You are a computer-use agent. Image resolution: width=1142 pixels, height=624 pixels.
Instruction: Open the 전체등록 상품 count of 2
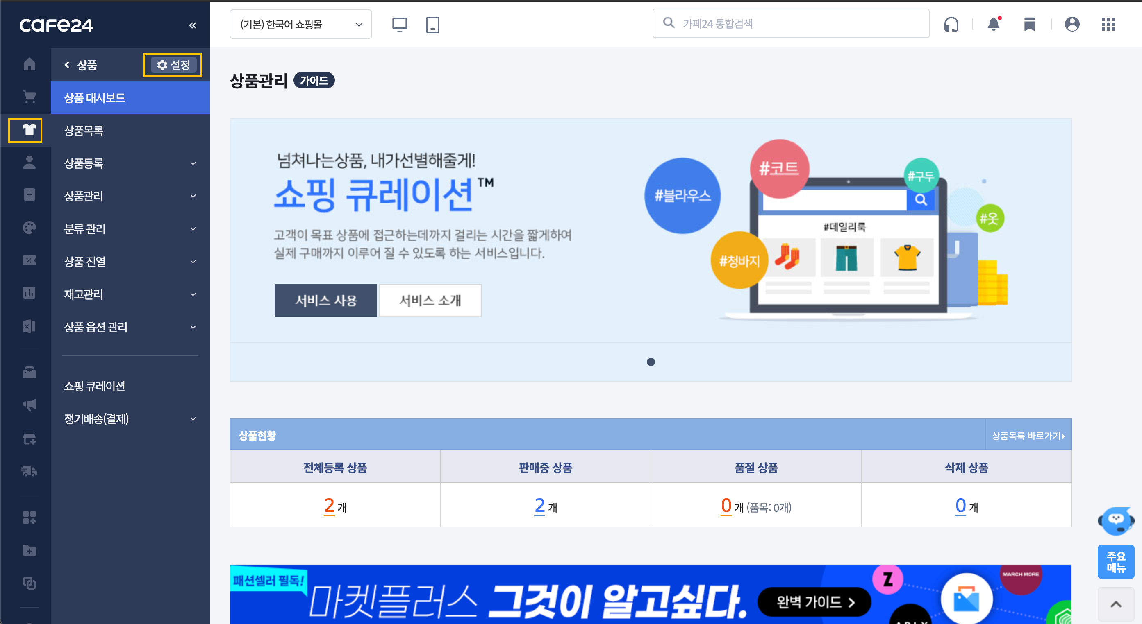click(329, 505)
